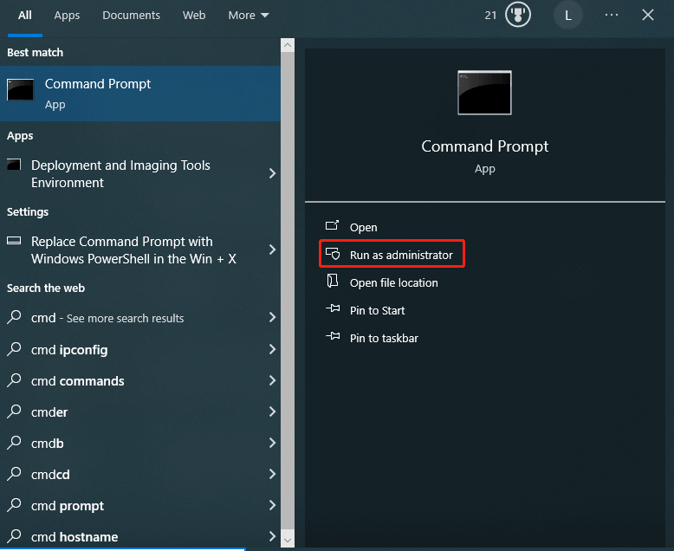Click the search icon beside 'cmder'
674x551 pixels.
pyautogui.click(x=14, y=412)
